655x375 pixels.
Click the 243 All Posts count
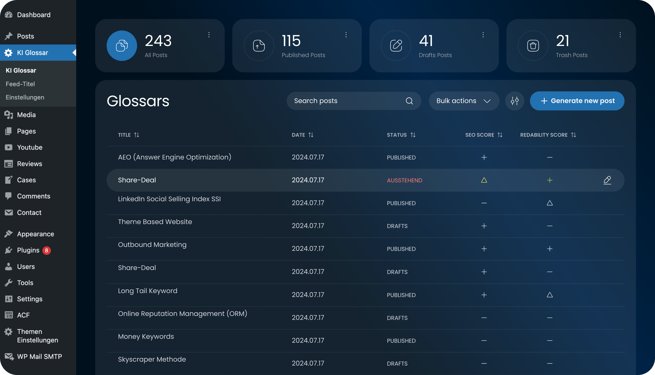[158, 41]
